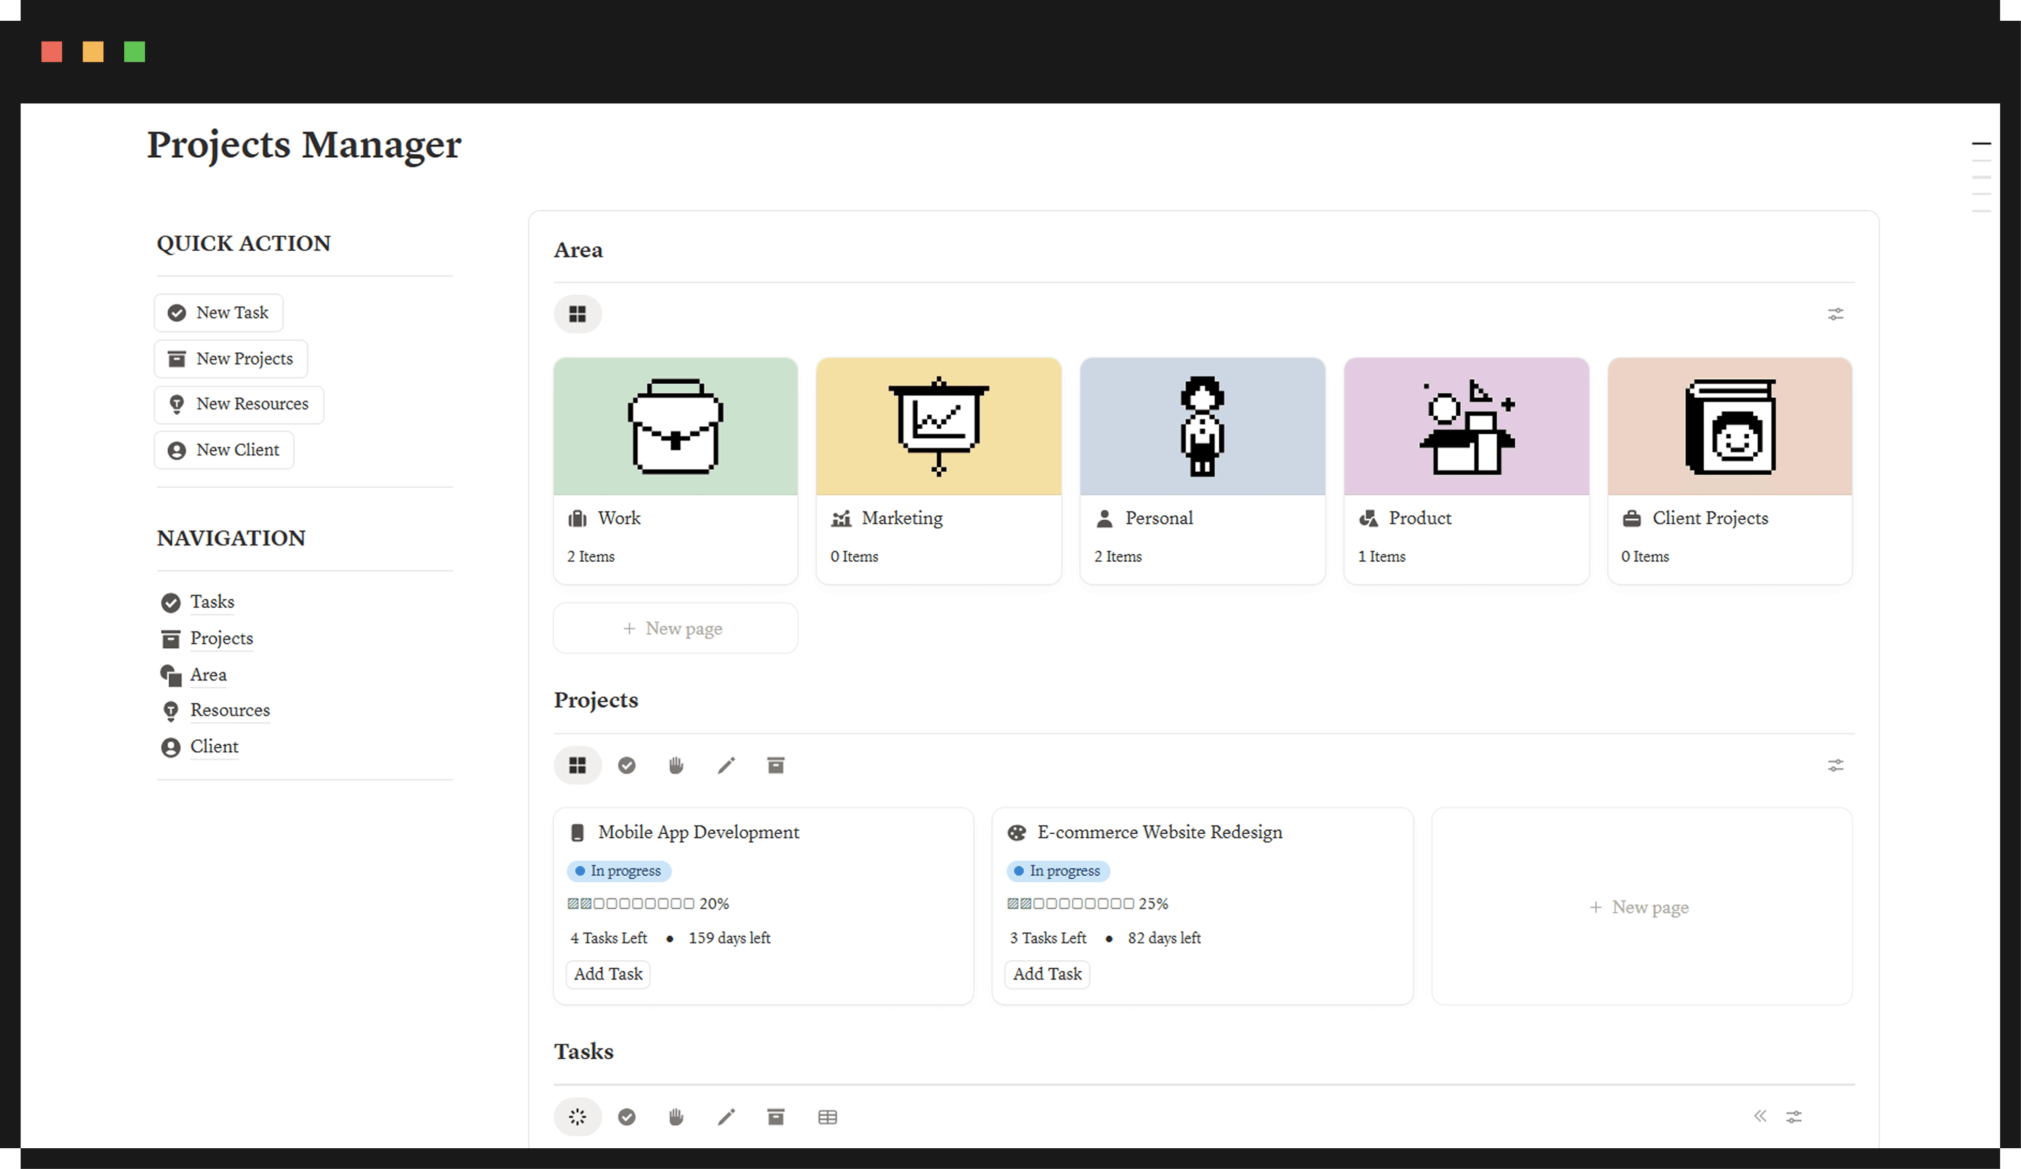
Task: Click the Product area pink cover
Action: [x=1465, y=426]
